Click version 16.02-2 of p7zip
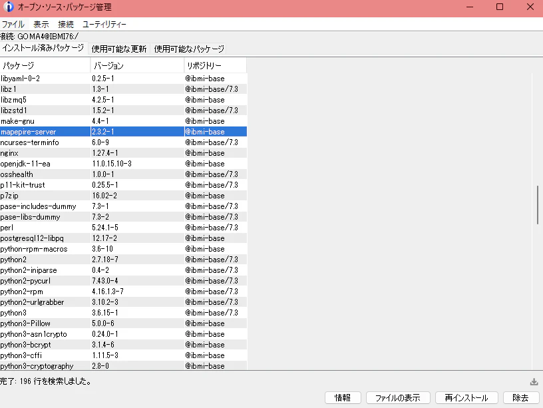Image resolution: width=543 pixels, height=408 pixels. click(104, 196)
